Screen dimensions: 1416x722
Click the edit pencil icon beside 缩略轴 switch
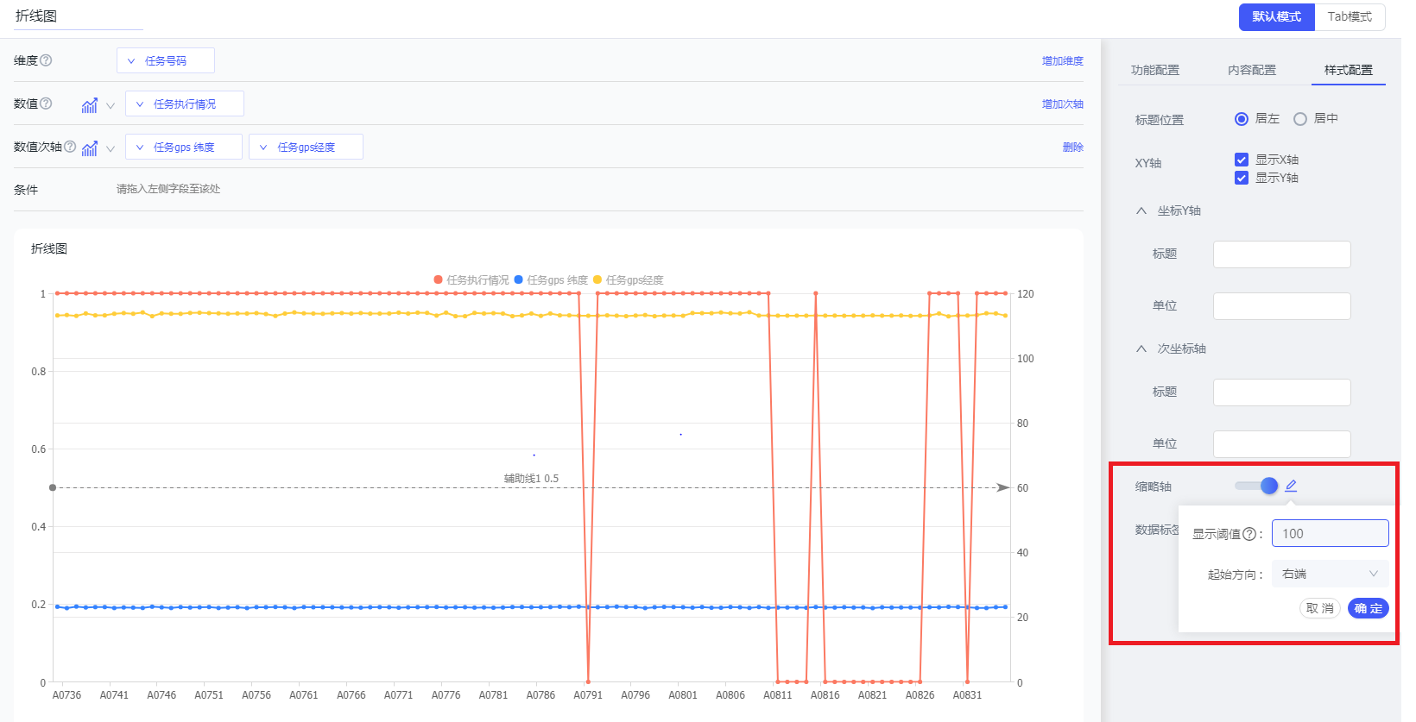pyautogui.click(x=1291, y=487)
